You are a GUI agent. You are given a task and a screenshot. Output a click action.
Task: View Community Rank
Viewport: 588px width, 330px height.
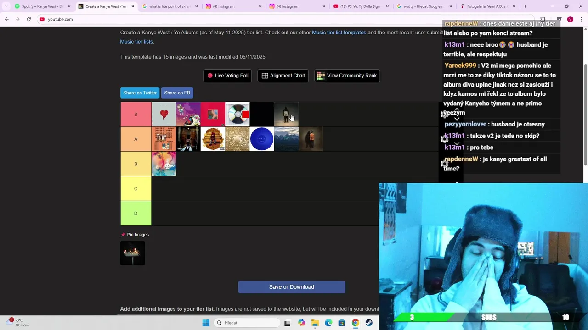(347, 76)
